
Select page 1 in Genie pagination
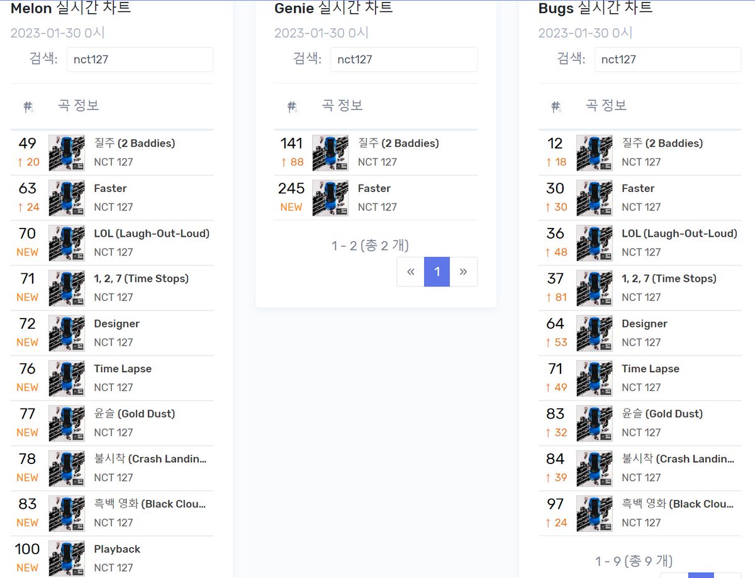coord(437,272)
